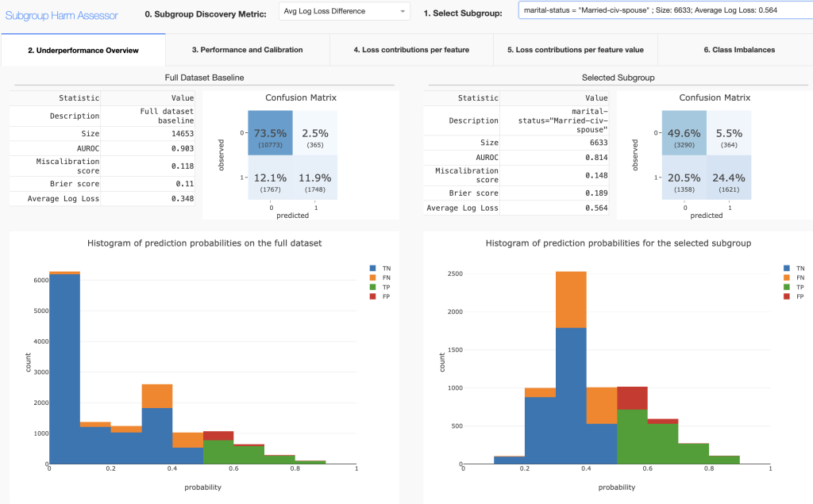Click the 24.4% cell in subgroup confusion matrix
The height and width of the screenshot is (504, 813).
(x=729, y=178)
